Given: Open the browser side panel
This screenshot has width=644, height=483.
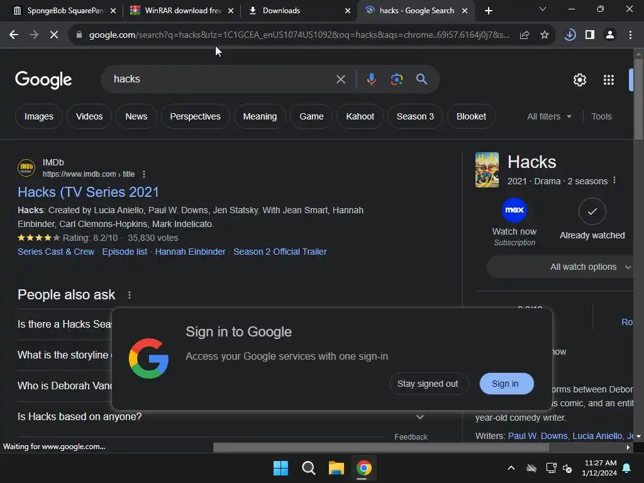Looking at the screenshot, I should click(590, 35).
